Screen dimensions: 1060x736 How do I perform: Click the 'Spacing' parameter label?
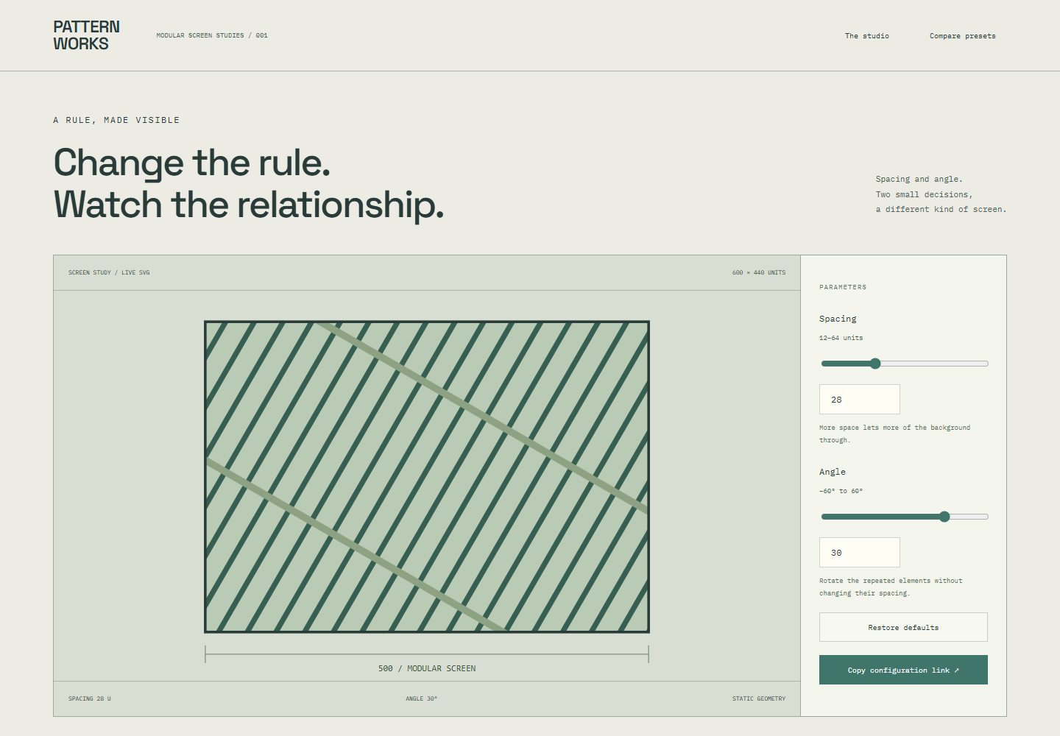coord(838,319)
